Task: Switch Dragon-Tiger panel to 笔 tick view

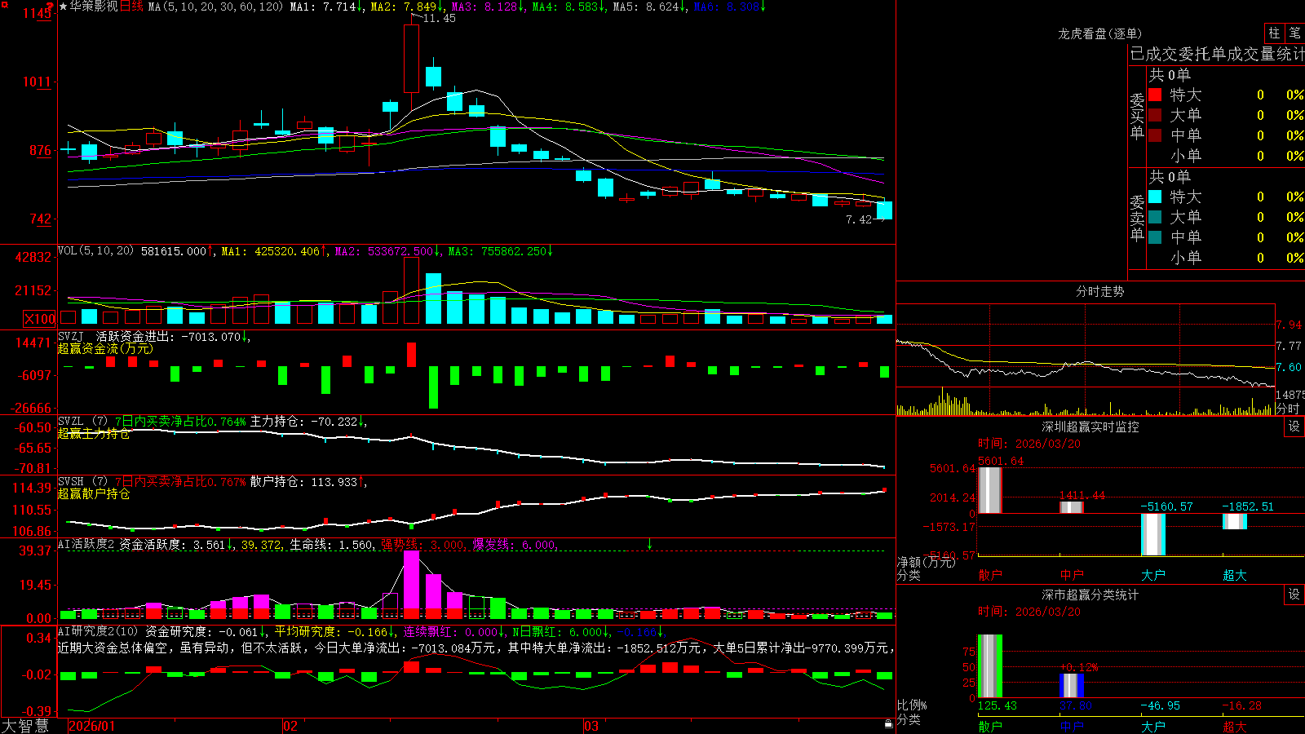Action: (1294, 33)
